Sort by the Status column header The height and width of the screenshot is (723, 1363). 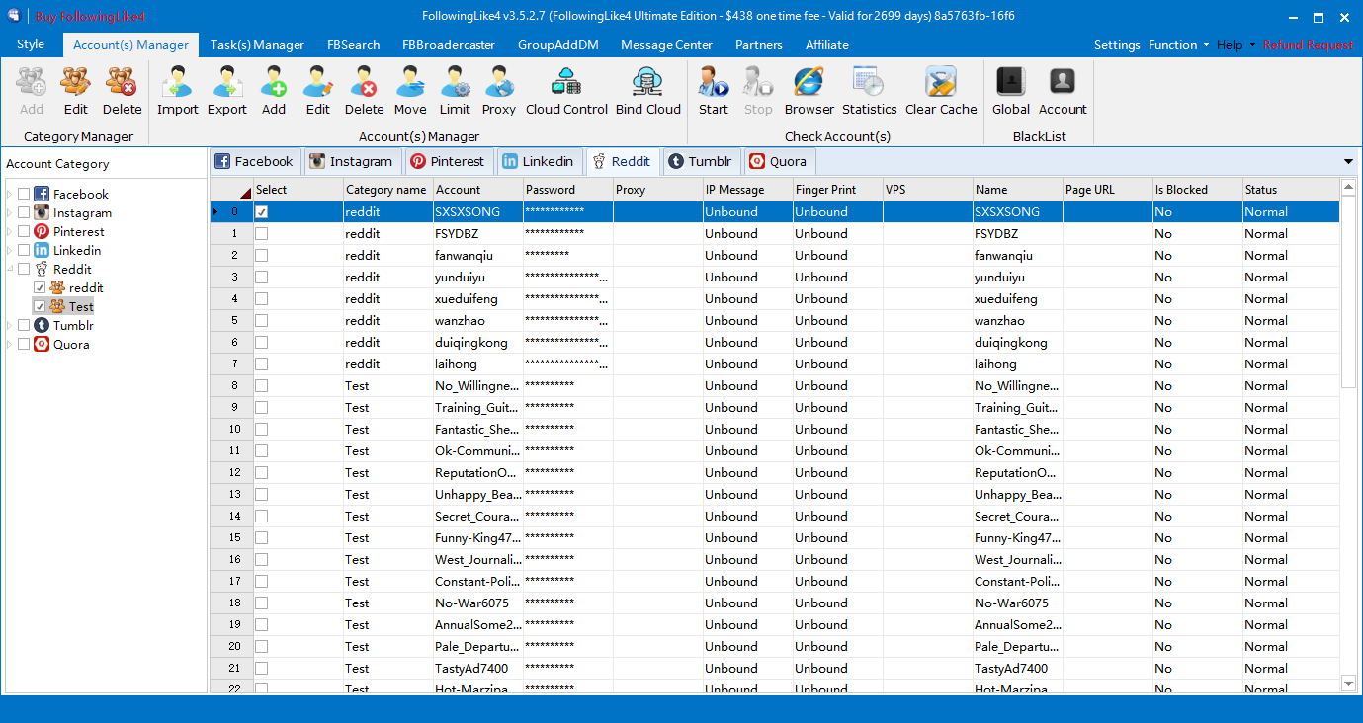click(x=1291, y=190)
